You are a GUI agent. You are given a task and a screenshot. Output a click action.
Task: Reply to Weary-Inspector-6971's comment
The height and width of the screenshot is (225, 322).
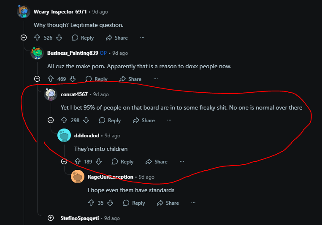pyautogui.click(x=83, y=38)
